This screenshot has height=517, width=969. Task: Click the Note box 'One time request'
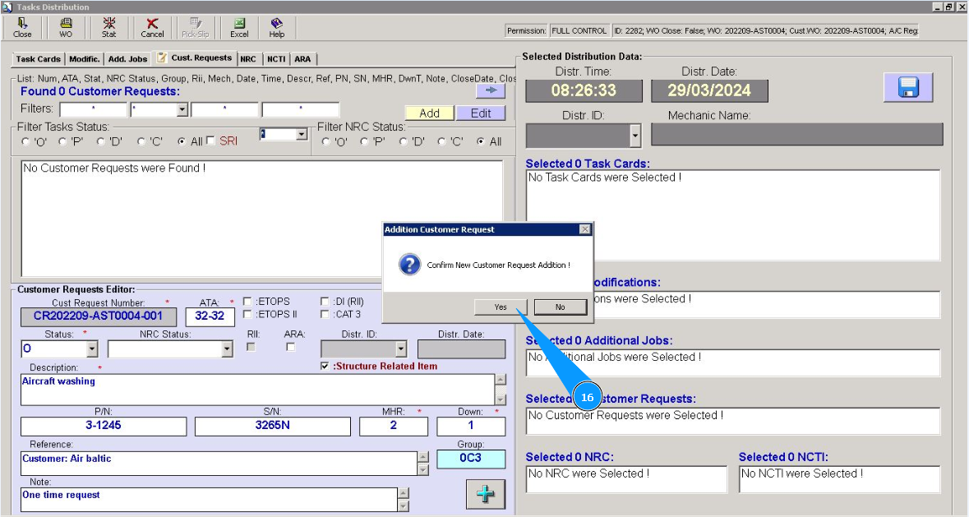click(x=209, y=500)
